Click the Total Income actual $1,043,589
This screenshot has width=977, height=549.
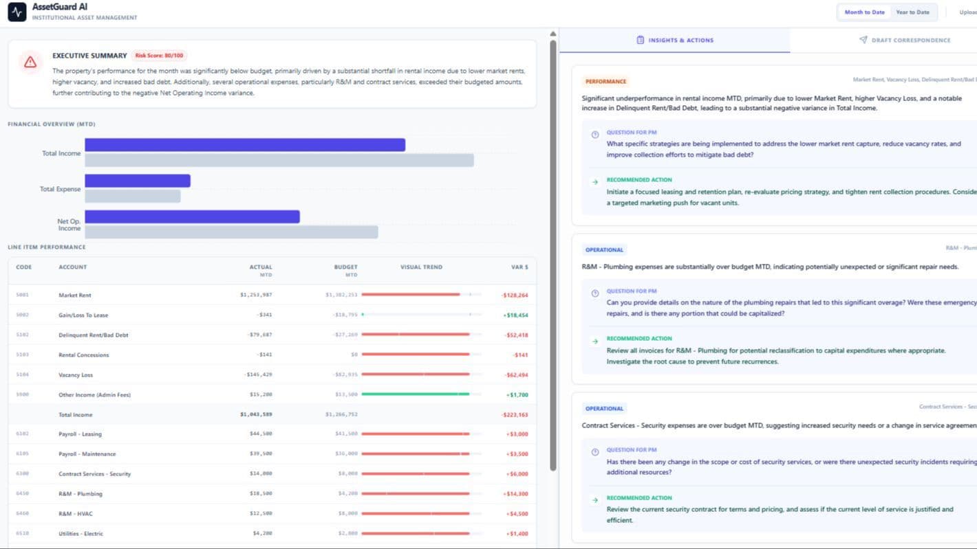click(x=256, y=415)
